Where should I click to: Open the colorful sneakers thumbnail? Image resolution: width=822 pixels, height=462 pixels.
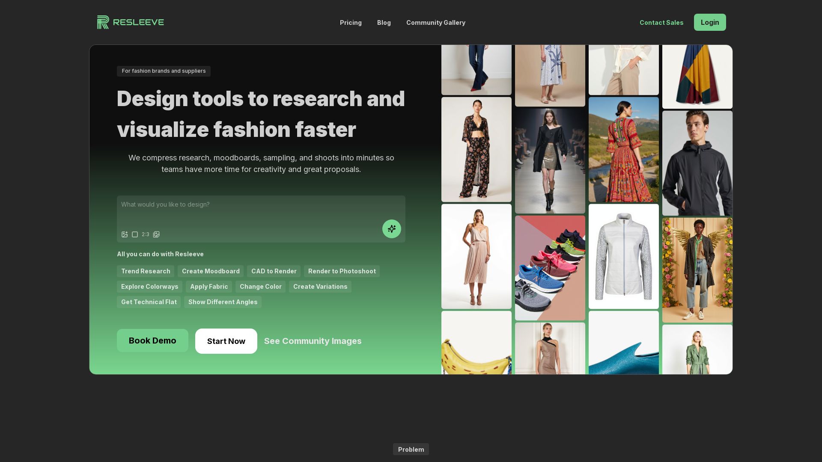pyautogui.click(x=550, y=268)
